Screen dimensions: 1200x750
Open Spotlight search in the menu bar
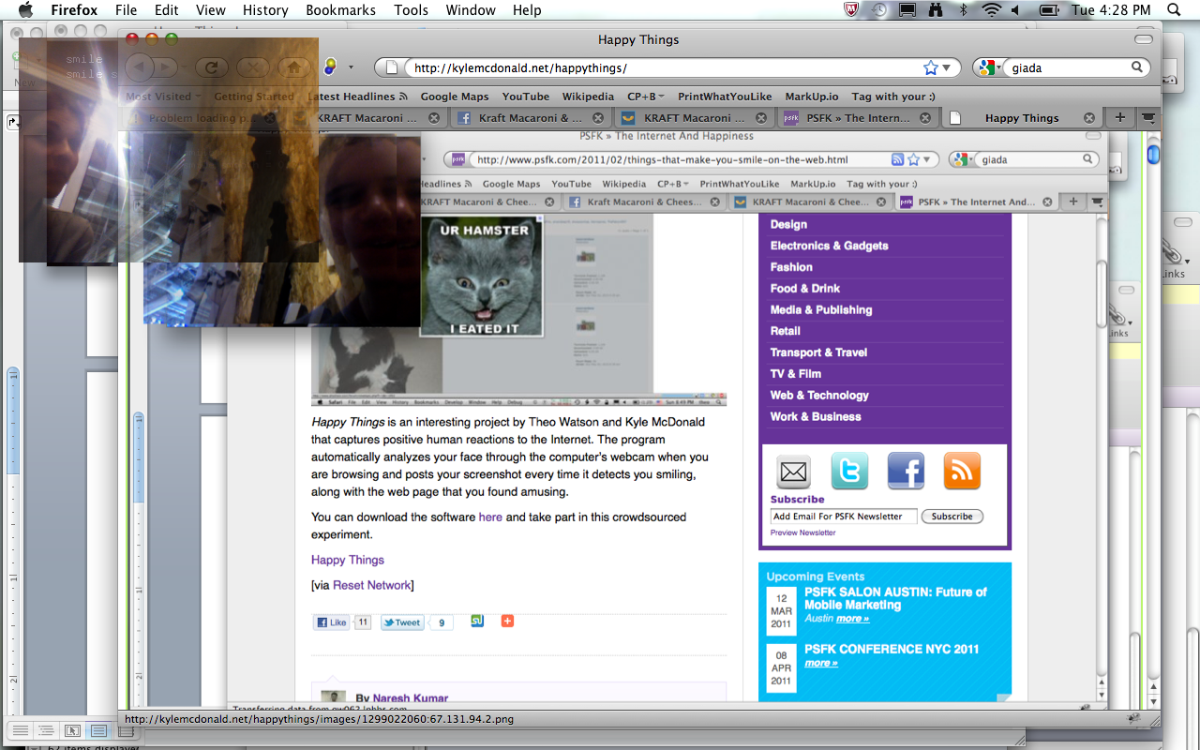(1174, 10)
